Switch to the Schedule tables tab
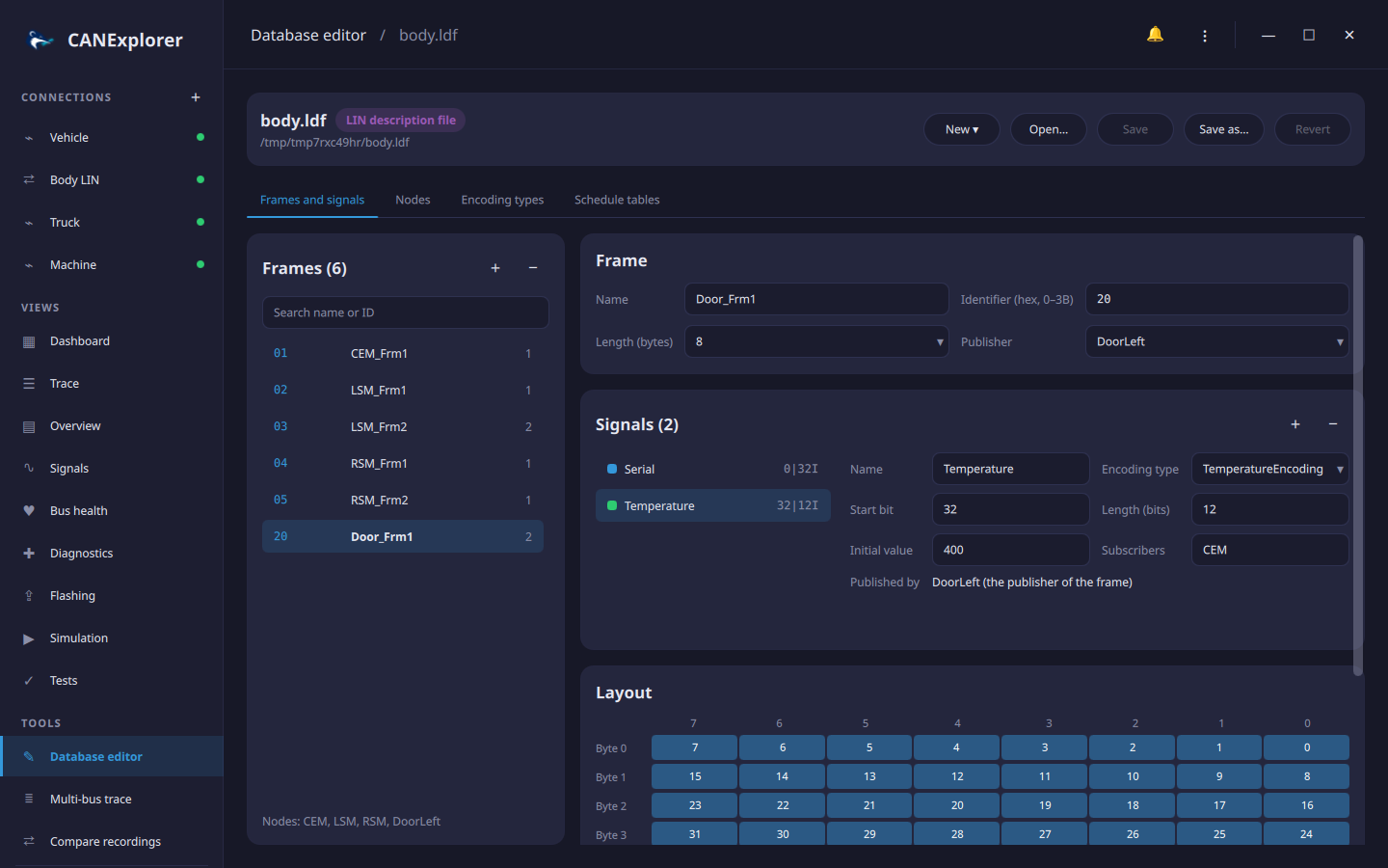 point(617,200)
